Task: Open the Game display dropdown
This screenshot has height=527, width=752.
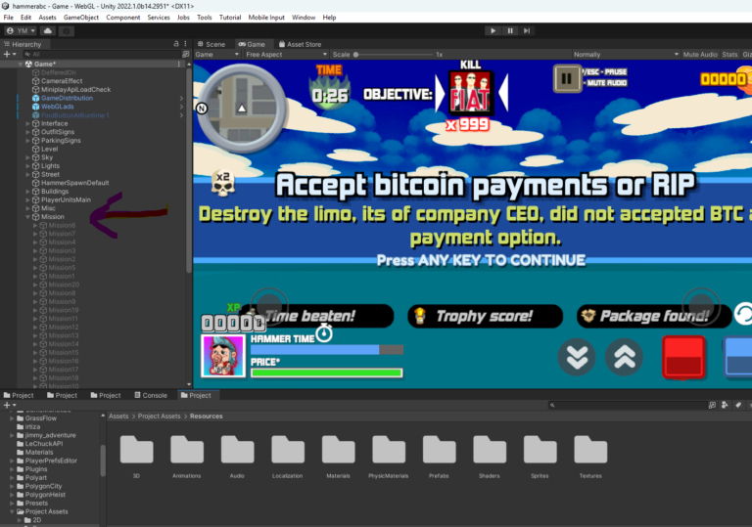Action: [216, 54]
